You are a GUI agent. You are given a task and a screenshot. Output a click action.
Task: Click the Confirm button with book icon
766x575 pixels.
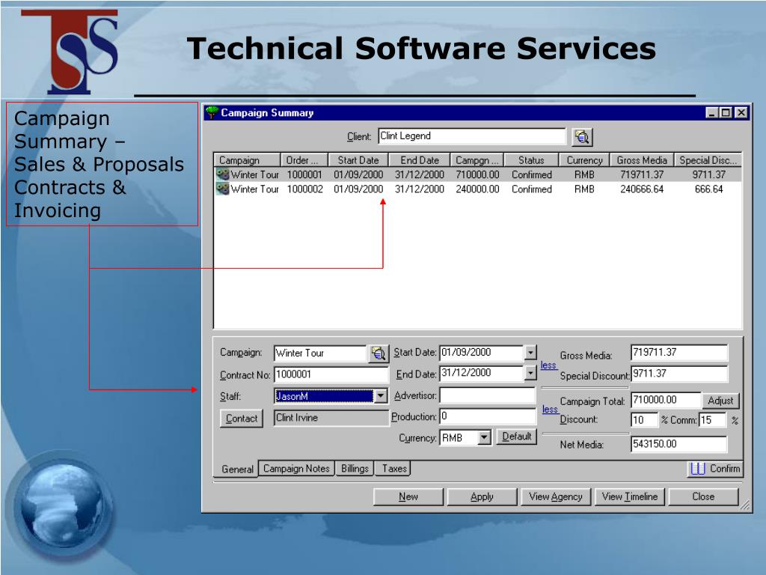pos(714,469)
